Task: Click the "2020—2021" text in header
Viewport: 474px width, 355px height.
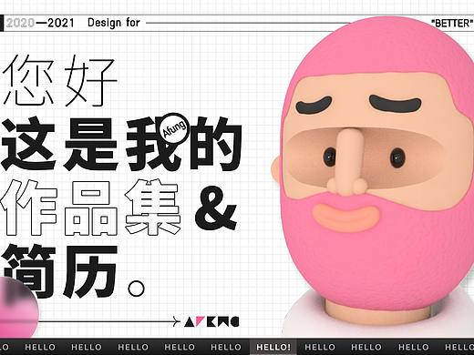Action: [40, 23]
